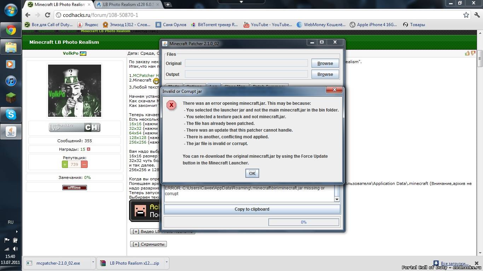Click the thumbs up icon on the post
Screen dimensions: 483x271
click(x=467, y=53)
